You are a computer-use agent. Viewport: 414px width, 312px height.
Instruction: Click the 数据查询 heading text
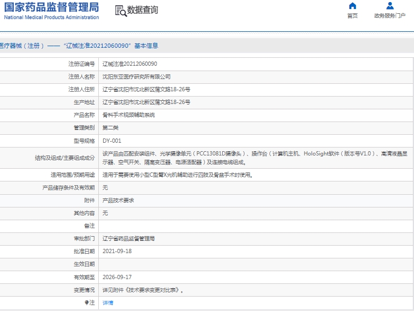tap(142, 10)
